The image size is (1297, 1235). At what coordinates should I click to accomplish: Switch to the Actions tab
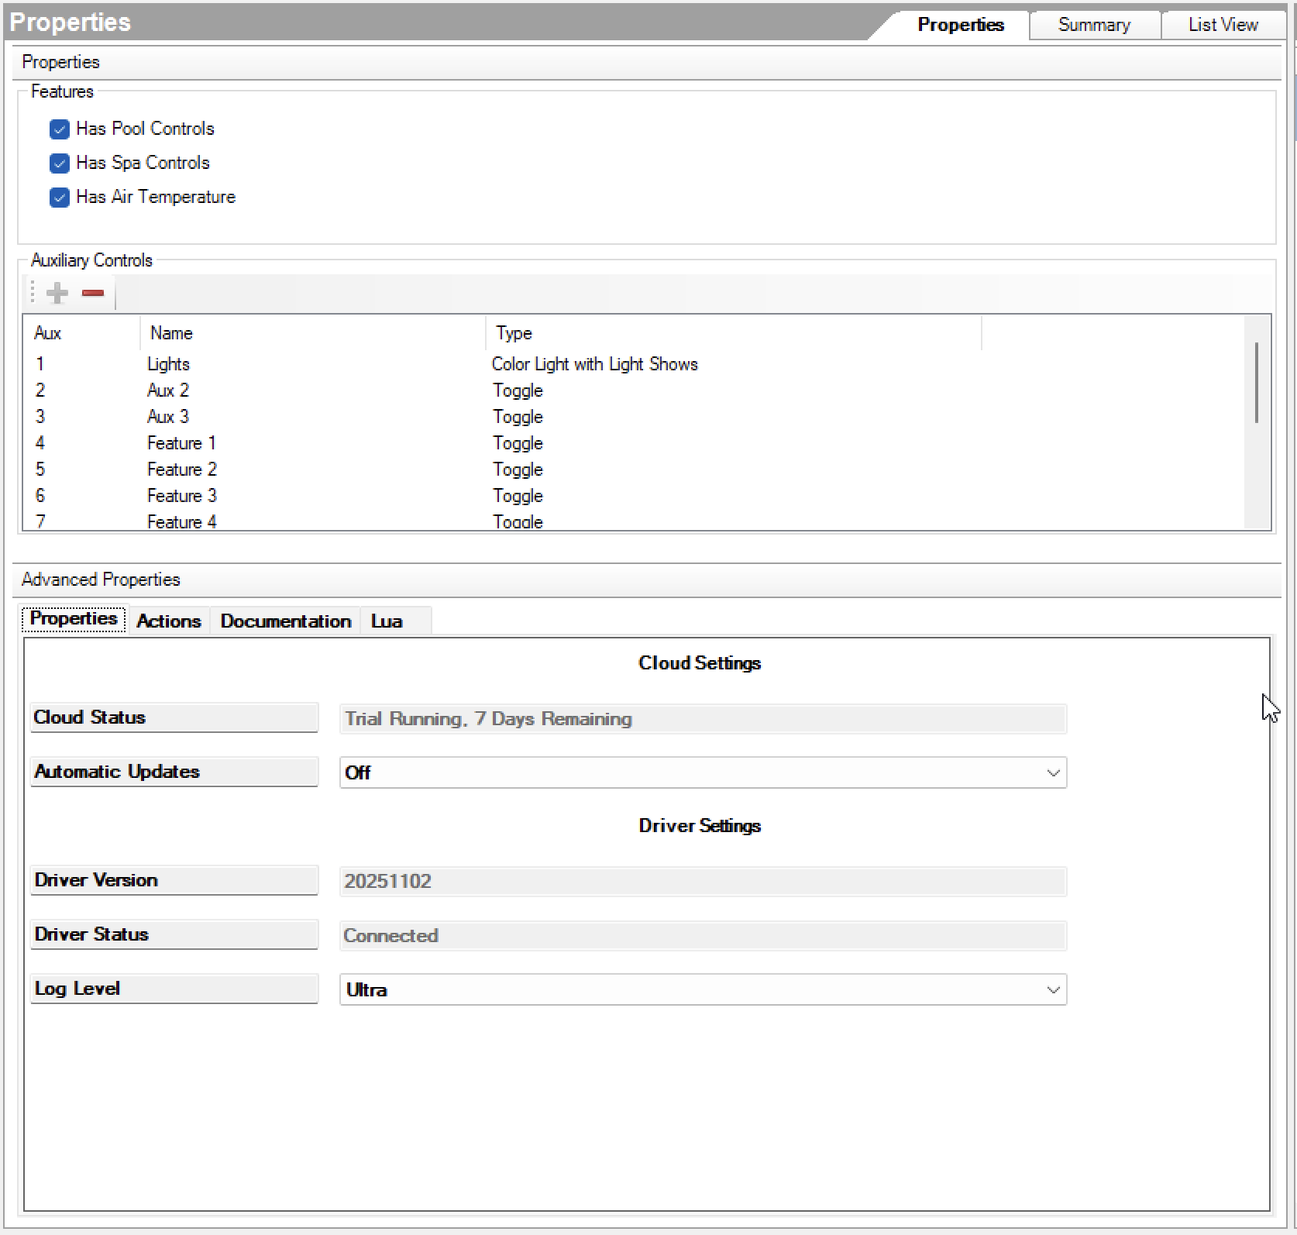(x=169, y=621)
